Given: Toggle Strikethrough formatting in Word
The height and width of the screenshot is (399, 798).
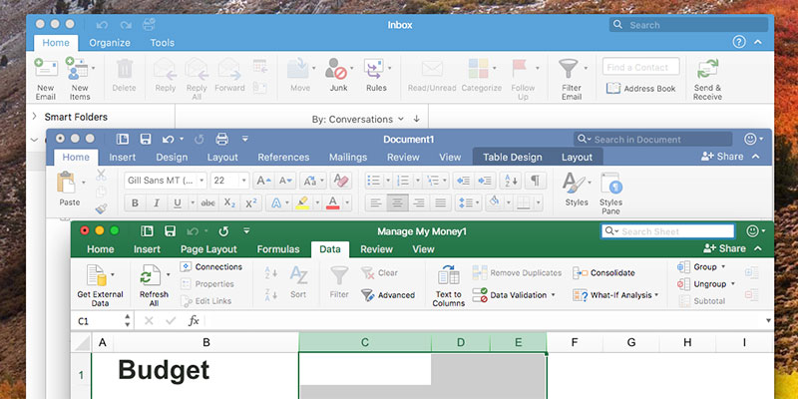Looking at the screenshot, I should (207, 203).
